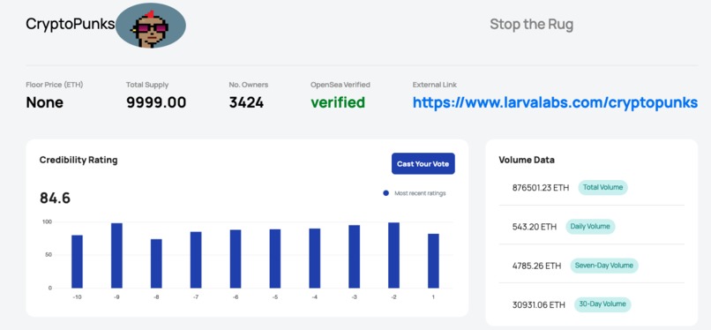The height and width of the screenshot is (330, 711).
Task: Click the External Link label
Action: 434,85
